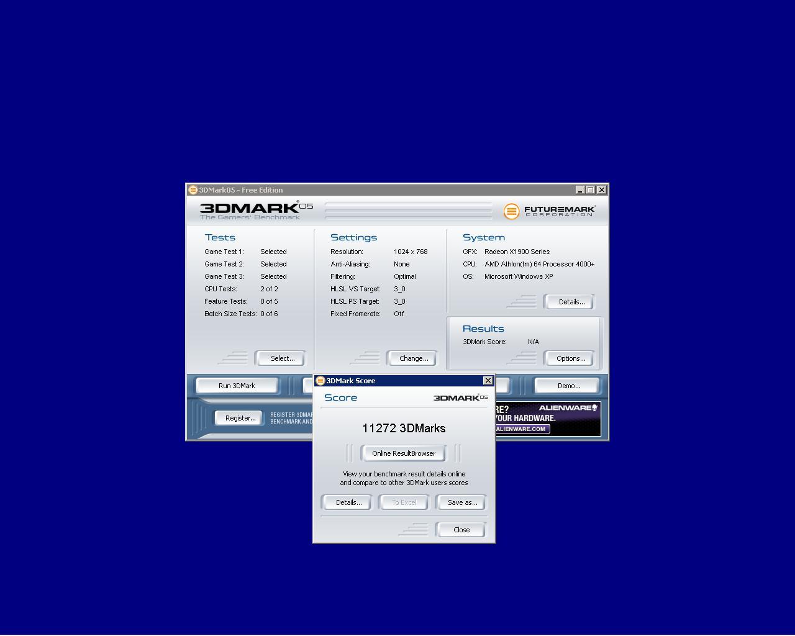The height and width of the screenshot is (636, 795).
Task: Click the 11272 3DMarks score text
Action: coord(404,428)
